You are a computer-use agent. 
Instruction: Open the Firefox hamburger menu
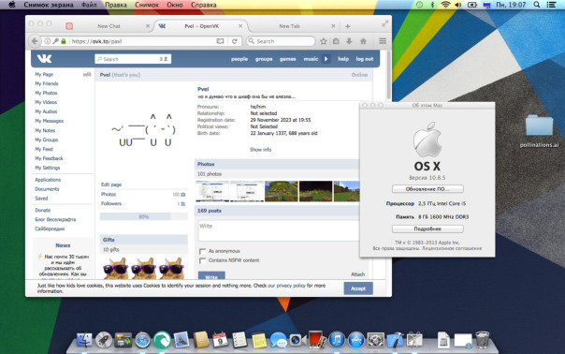[x=383, y=41]
